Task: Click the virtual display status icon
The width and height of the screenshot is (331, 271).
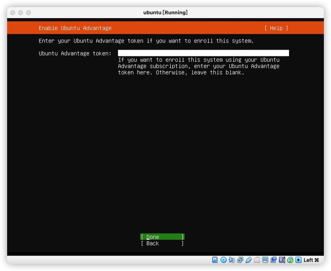Action: (265, 260)
